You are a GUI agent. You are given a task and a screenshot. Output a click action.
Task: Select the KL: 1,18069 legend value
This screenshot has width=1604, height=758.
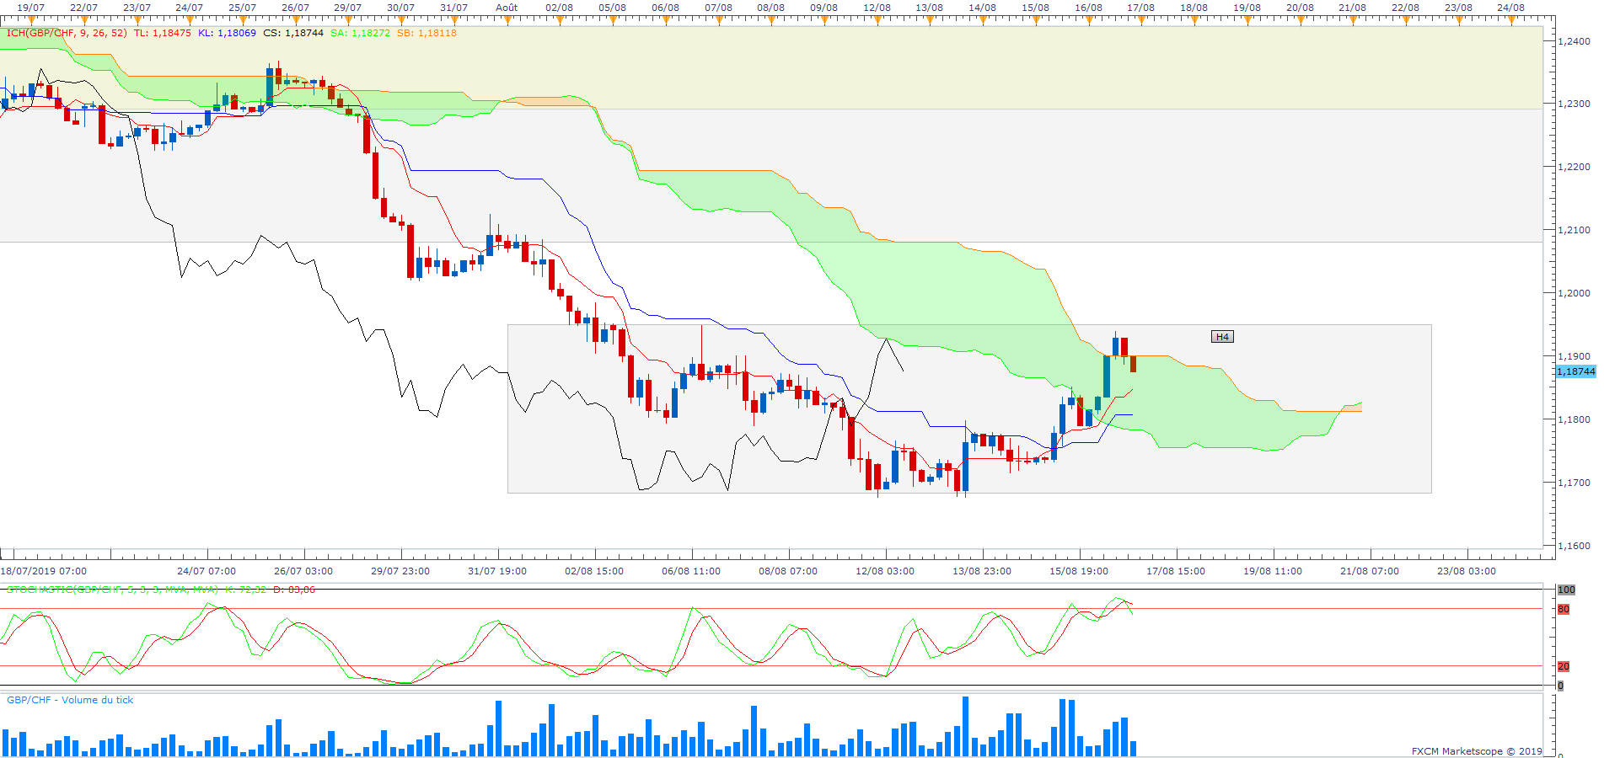click(228, 34)
